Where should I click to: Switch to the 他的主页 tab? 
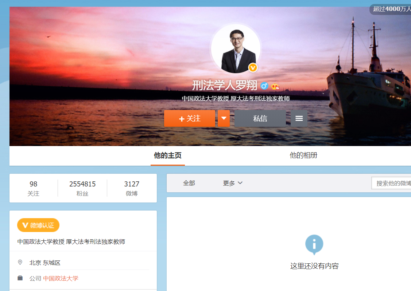click(x=167, y=156)
